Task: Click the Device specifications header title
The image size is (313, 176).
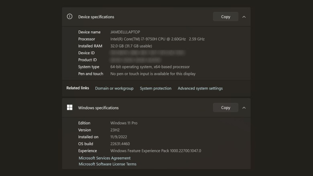Action: [96, 17]
